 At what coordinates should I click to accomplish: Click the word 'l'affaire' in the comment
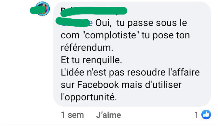(x=184, y=72)
